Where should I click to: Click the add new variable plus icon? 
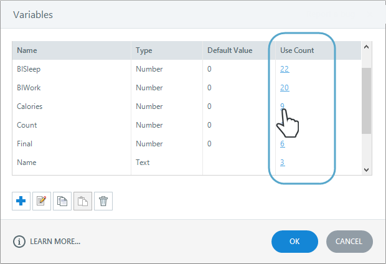point(21,201)
